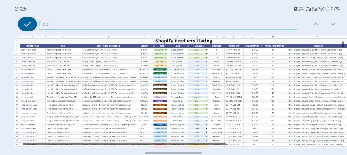Select column M header
Image resolution: width=347 pixels, height=155 pixels.
pyautogui.click(x=273, y=37)
